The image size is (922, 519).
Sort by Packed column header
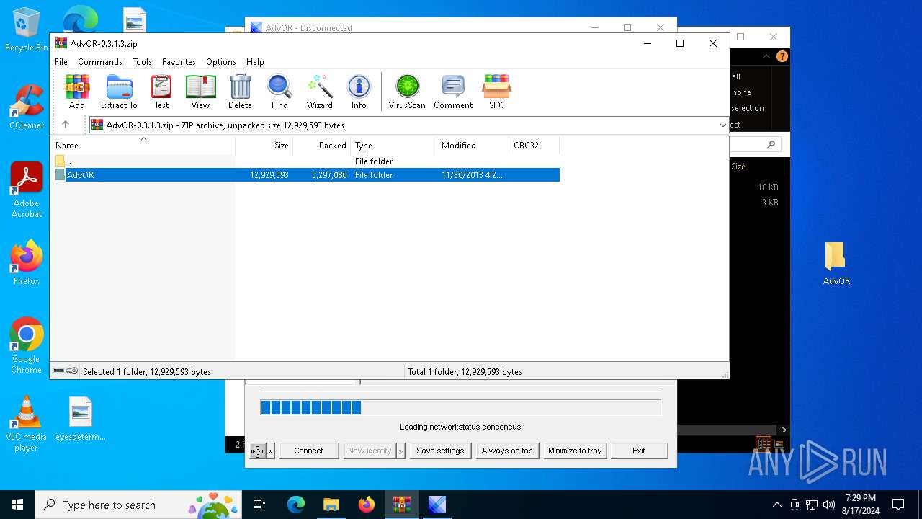coord(322,146)
